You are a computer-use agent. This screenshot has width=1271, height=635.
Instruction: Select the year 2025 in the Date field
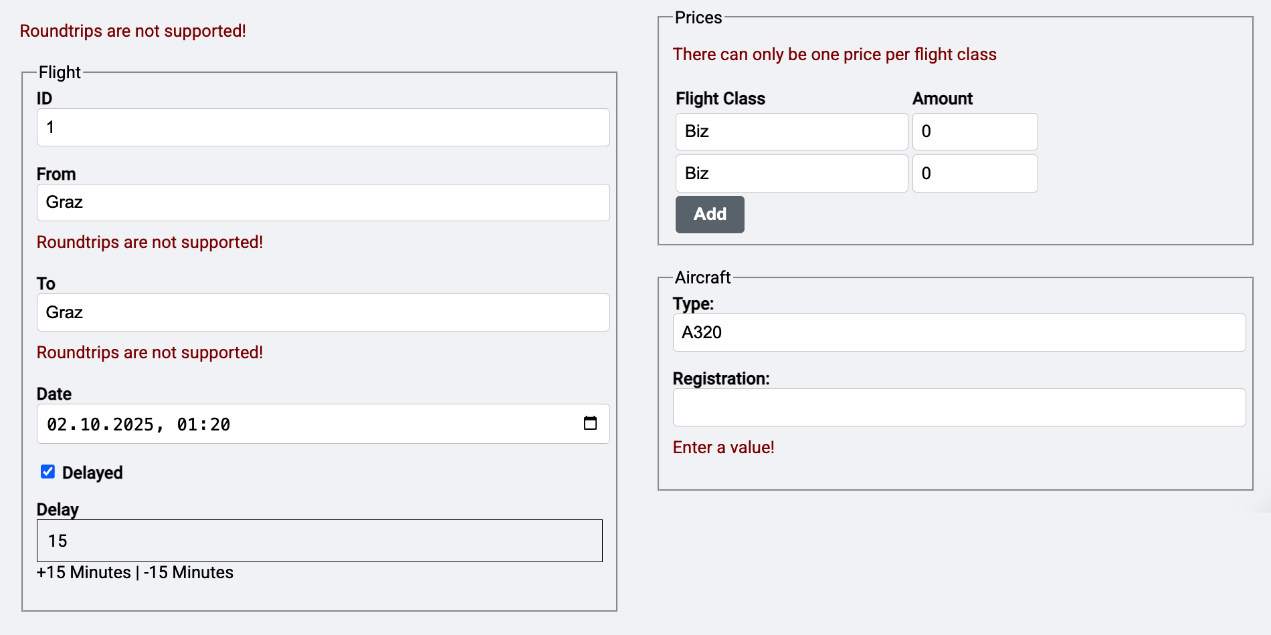133,424
